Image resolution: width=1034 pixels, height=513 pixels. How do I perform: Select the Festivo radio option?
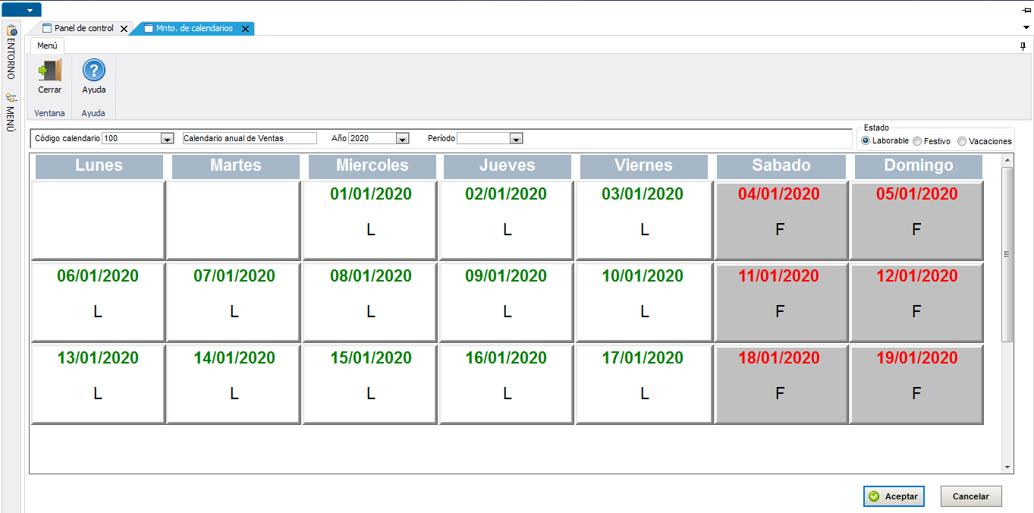(x=917, y=141)
